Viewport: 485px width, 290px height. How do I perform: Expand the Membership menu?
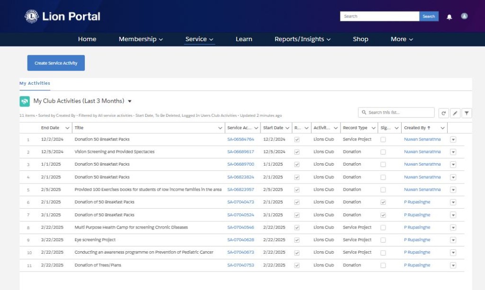[x=141, y=39]
